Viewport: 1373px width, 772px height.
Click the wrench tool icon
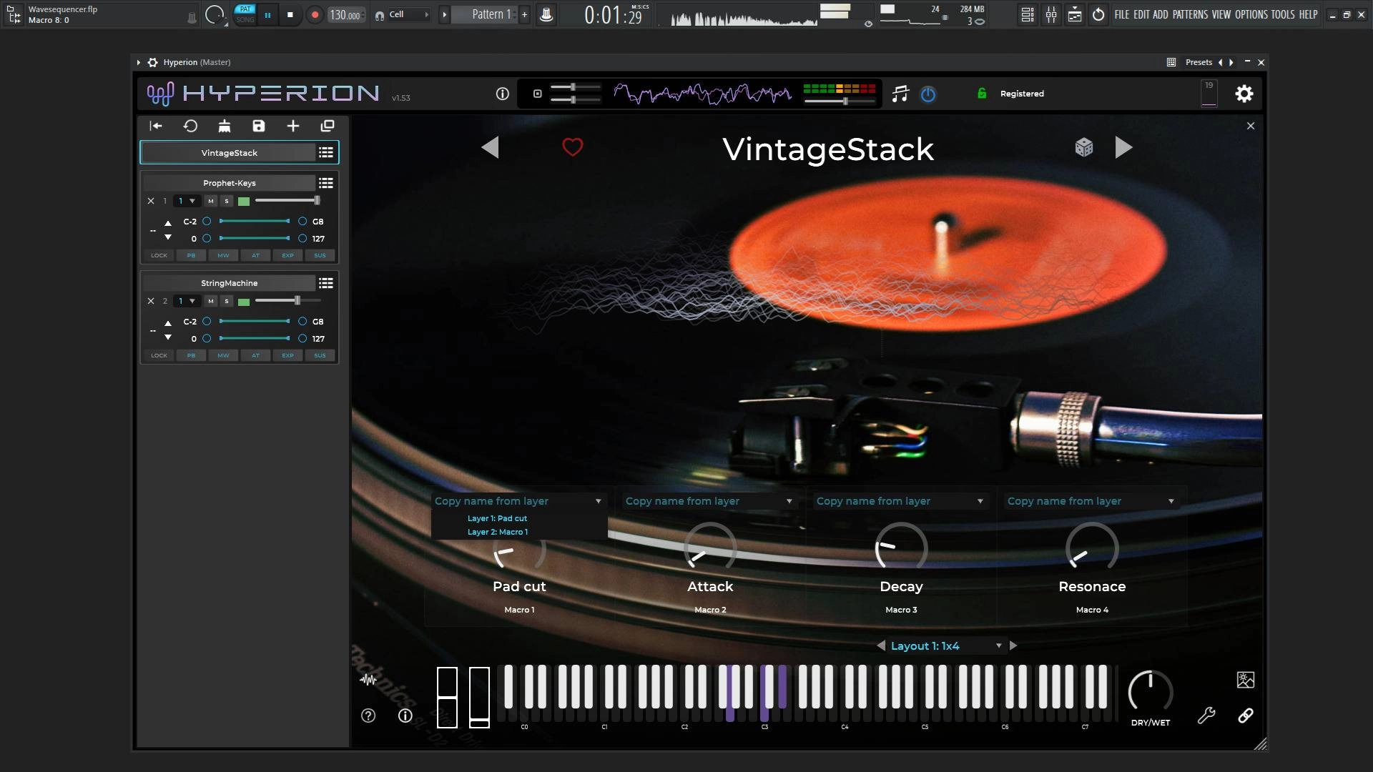click(x=1206, y=716)
